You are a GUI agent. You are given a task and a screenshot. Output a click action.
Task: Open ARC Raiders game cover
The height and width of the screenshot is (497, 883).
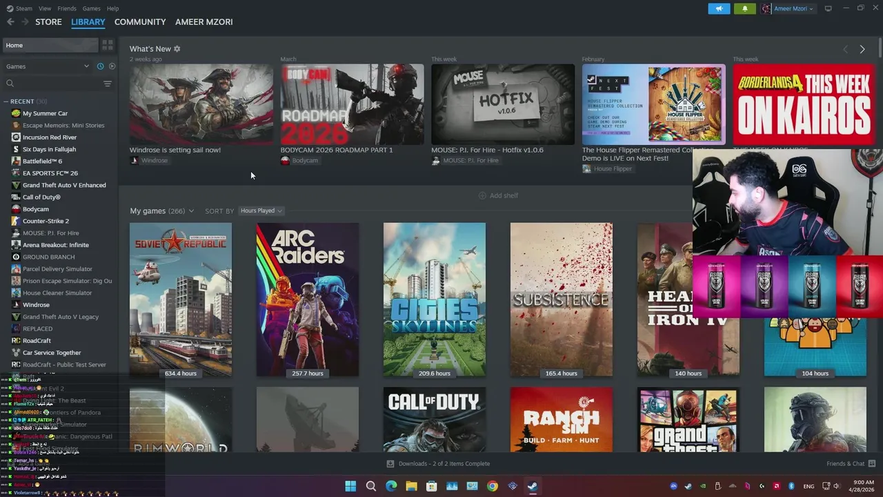pos(308,300)
